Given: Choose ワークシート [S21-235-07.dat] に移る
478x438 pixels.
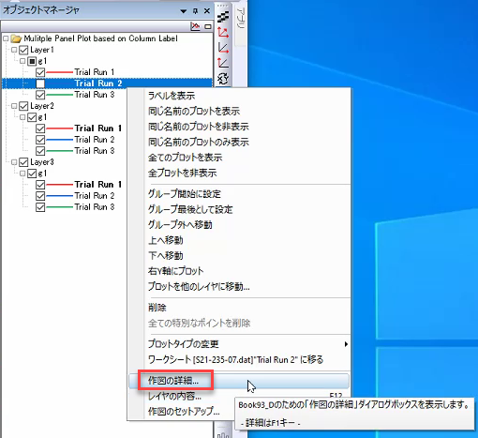Looking at the screenshot, I should point(239,360).
